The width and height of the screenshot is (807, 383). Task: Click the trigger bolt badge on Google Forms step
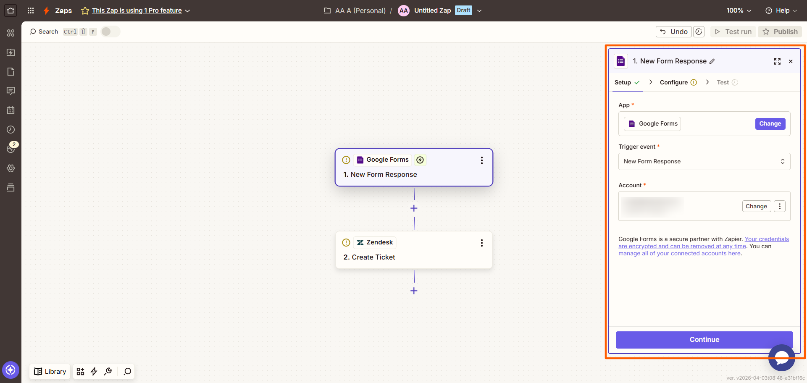click(x=420, y=160)
